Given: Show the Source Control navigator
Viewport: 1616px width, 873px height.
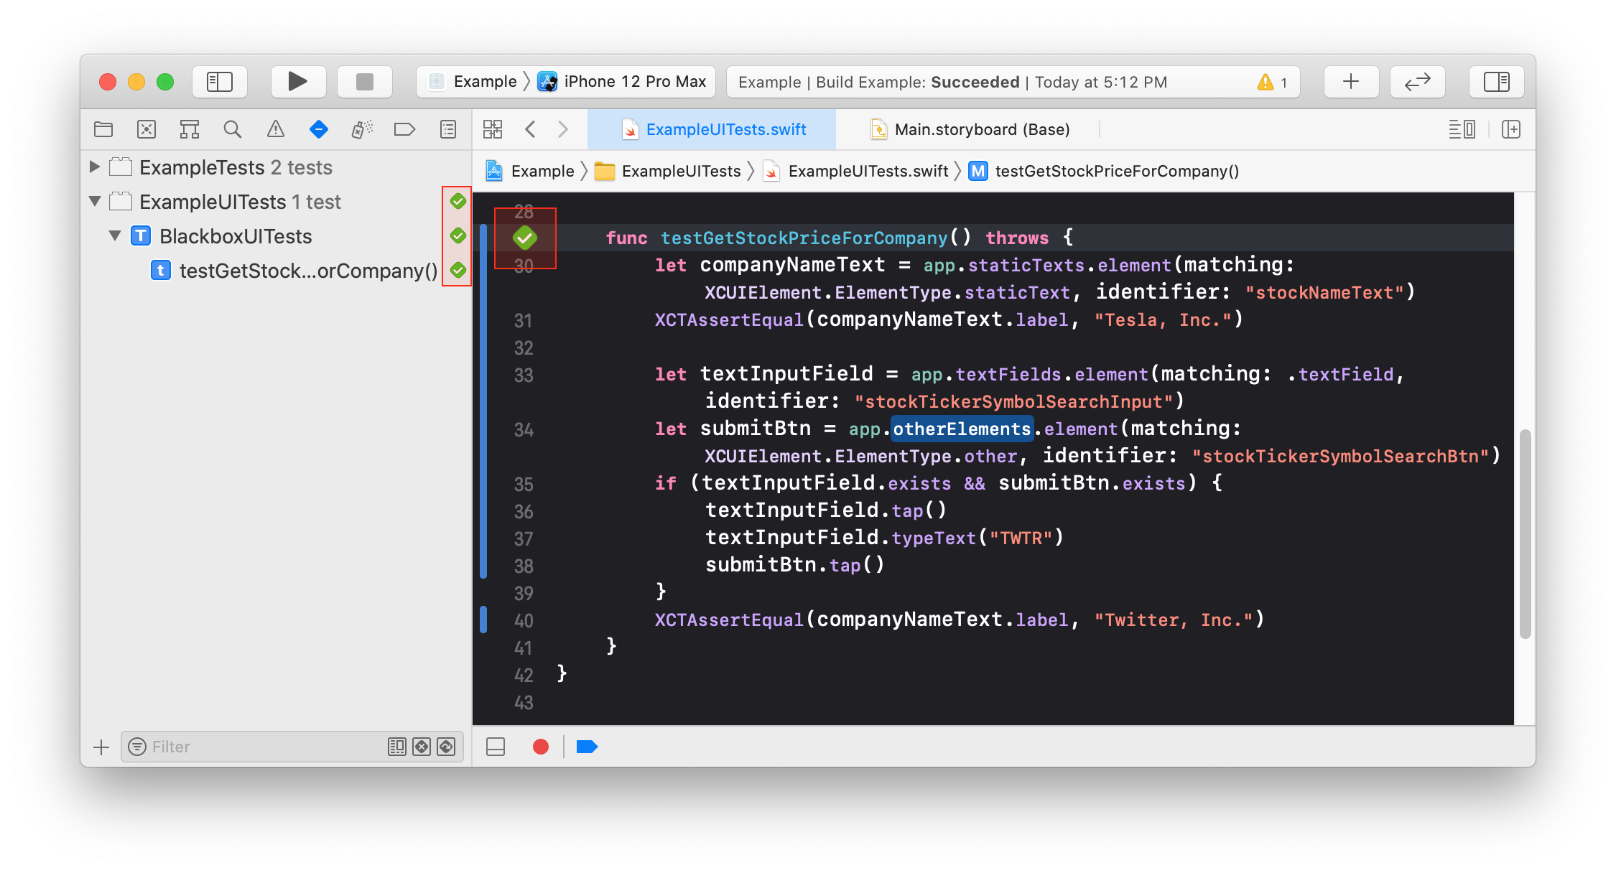Looking at the screenshot, I should (x=147, y=129).
